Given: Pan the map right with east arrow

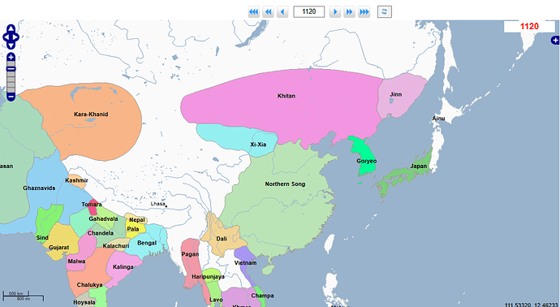Looking at the screenshot, I should (x=15, y=37).
